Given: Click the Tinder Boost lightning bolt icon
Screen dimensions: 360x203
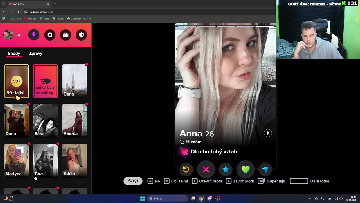Looking at the screenshot, I should (34, 35).
